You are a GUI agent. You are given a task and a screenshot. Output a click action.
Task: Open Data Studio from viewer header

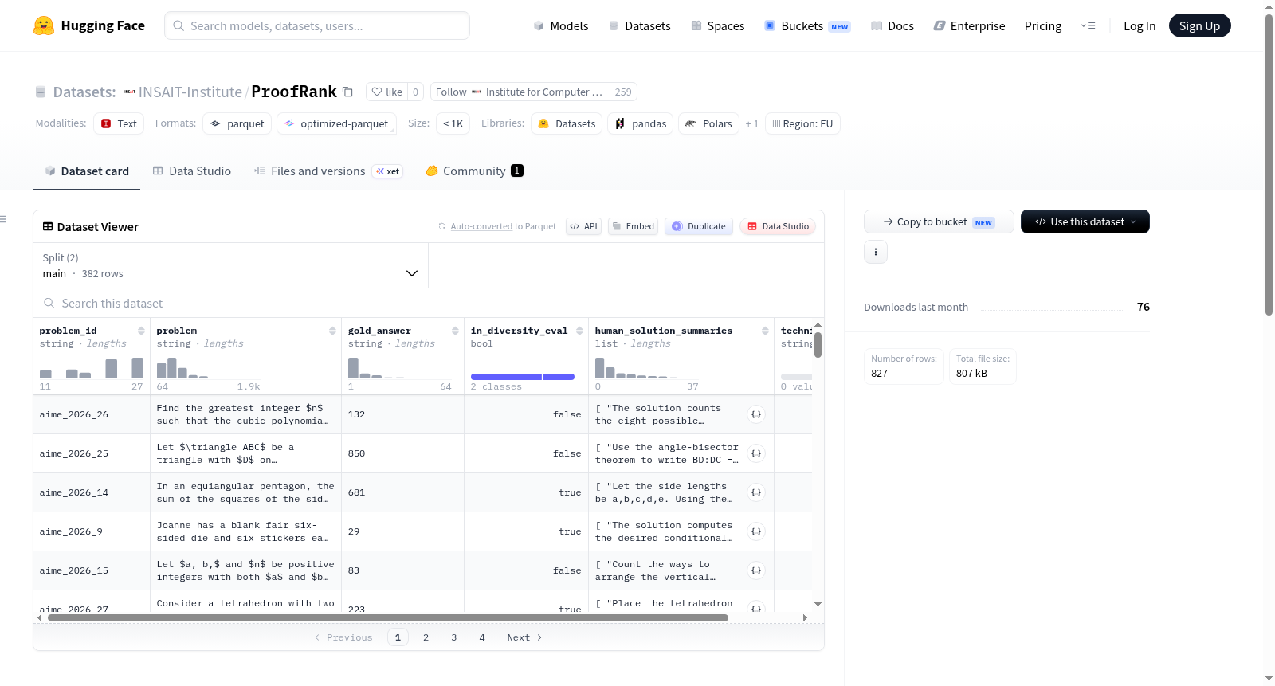coord(777,226)
